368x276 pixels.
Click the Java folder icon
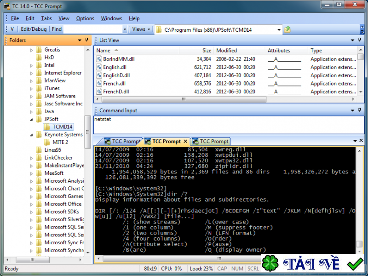click(39, 111)
